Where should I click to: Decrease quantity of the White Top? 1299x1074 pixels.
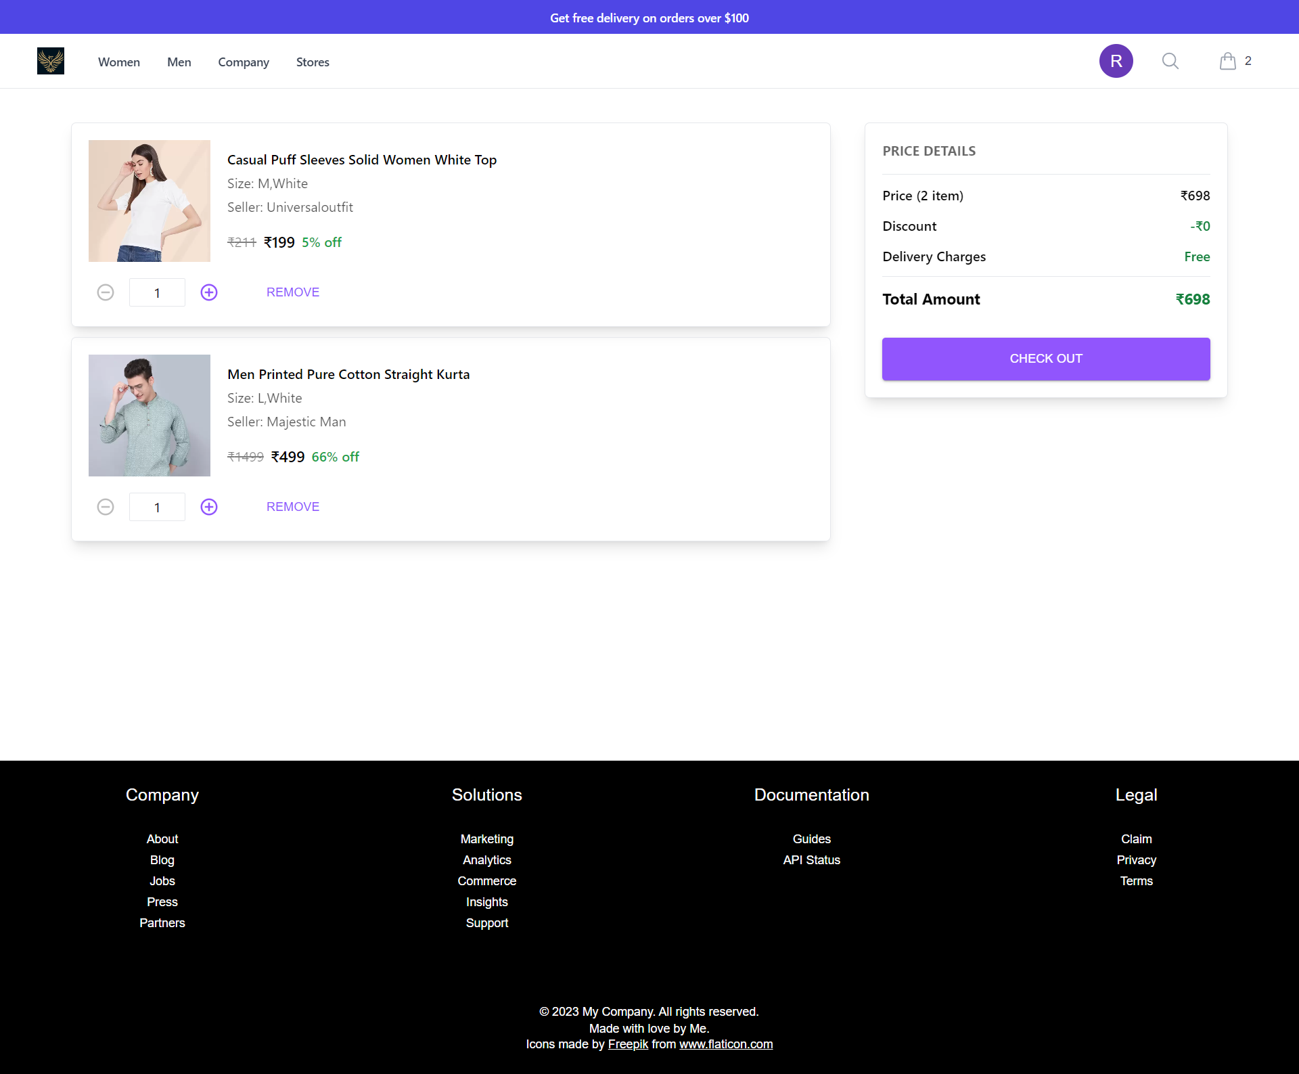pos(106,292)
